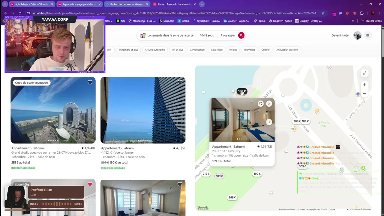Open the Orbi City popup photo
This screenshot has height=216, width=384.
[x=242, y=120]
